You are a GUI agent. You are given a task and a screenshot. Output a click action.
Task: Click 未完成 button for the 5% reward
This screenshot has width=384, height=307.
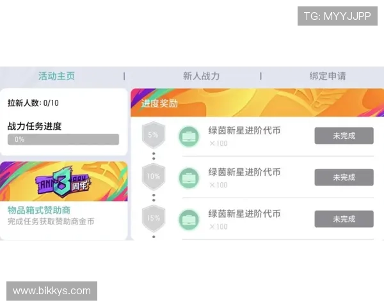344,136
